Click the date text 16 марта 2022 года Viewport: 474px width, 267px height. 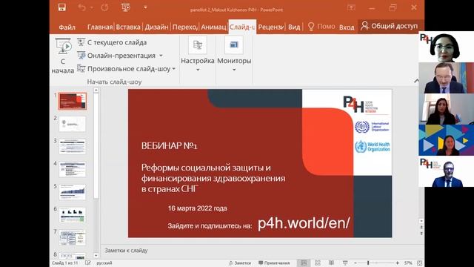coord(198,208)
